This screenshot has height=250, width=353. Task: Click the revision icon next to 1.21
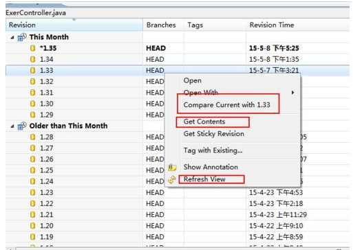pyautogui.click(x=33, y=215)
